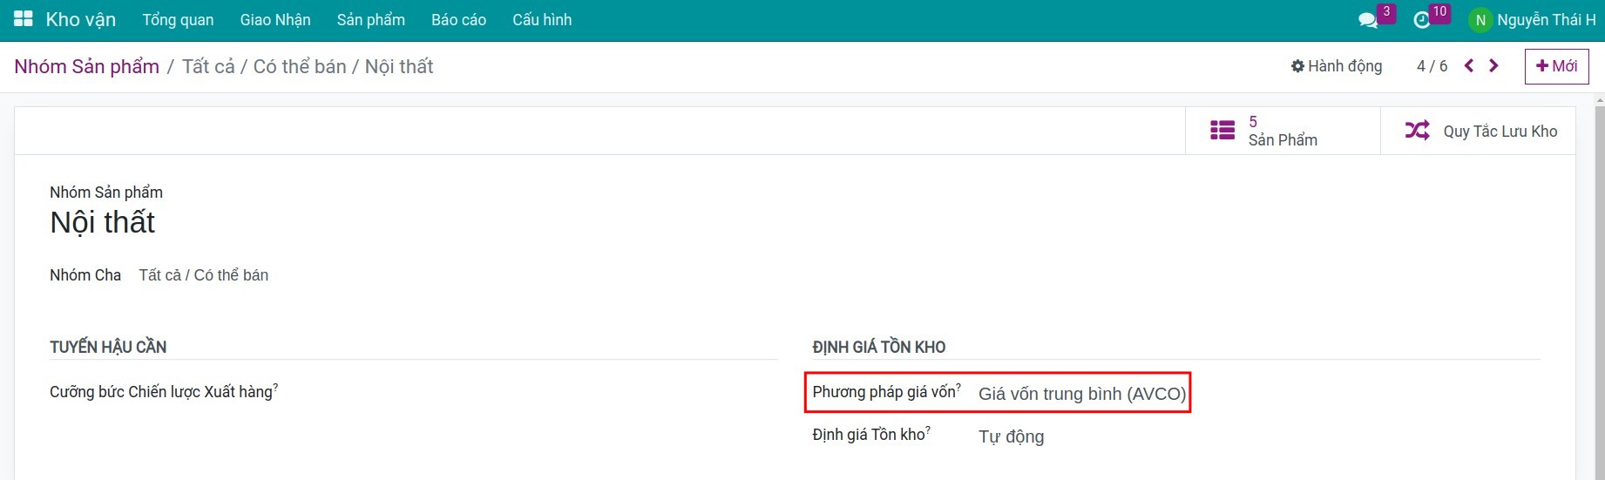The width and height of the screenshot is (1605, 480).
Task: Click the Kho vận app title
Action: 81,20
